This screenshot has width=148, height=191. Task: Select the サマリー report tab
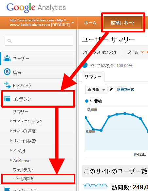click(93, 77)
